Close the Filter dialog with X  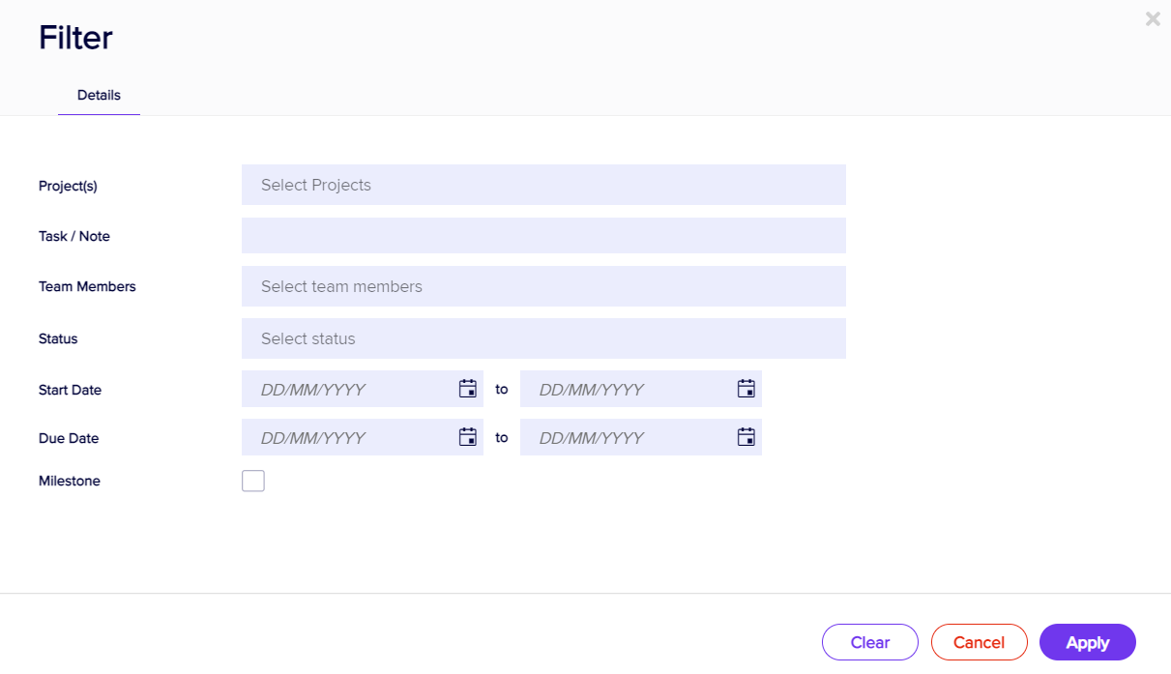1153,19
